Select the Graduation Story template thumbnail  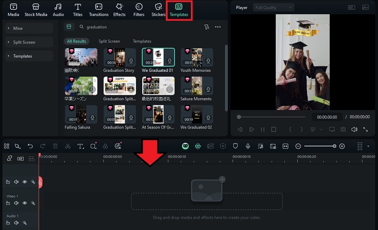tap(120, 57)
